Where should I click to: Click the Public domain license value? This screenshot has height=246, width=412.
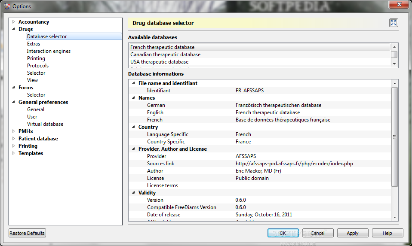(252, 178)
